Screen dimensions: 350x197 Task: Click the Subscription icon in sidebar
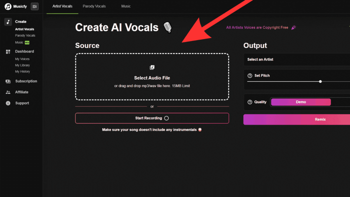[8, 81]
